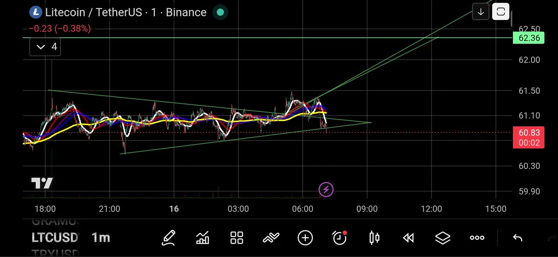Tap the circled plus add button

pyautogui.click(x=305, y=238)
